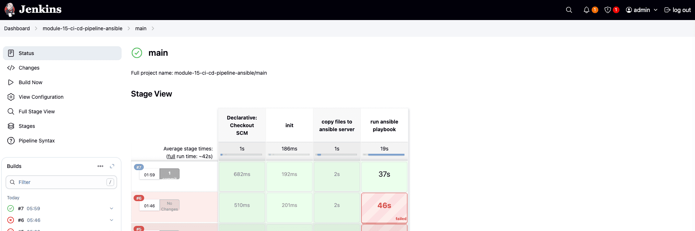The image size is (695, 231).
Task: Expand the Builds panel with the arrow icon
Action: [112, 166]
